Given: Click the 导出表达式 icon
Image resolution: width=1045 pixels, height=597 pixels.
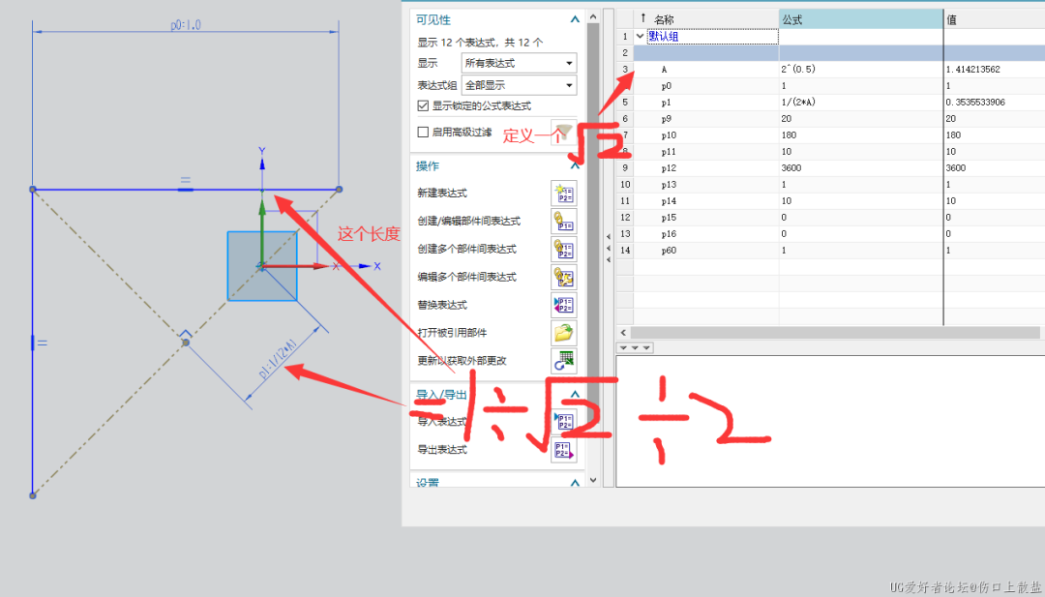Looking at the screenshot, I should [563, 450].
